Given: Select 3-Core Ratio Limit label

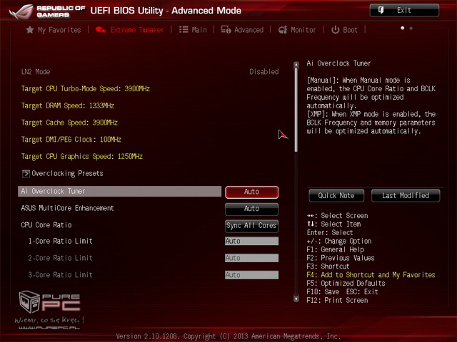Looking at the screenshot, I should pos(60,275).
